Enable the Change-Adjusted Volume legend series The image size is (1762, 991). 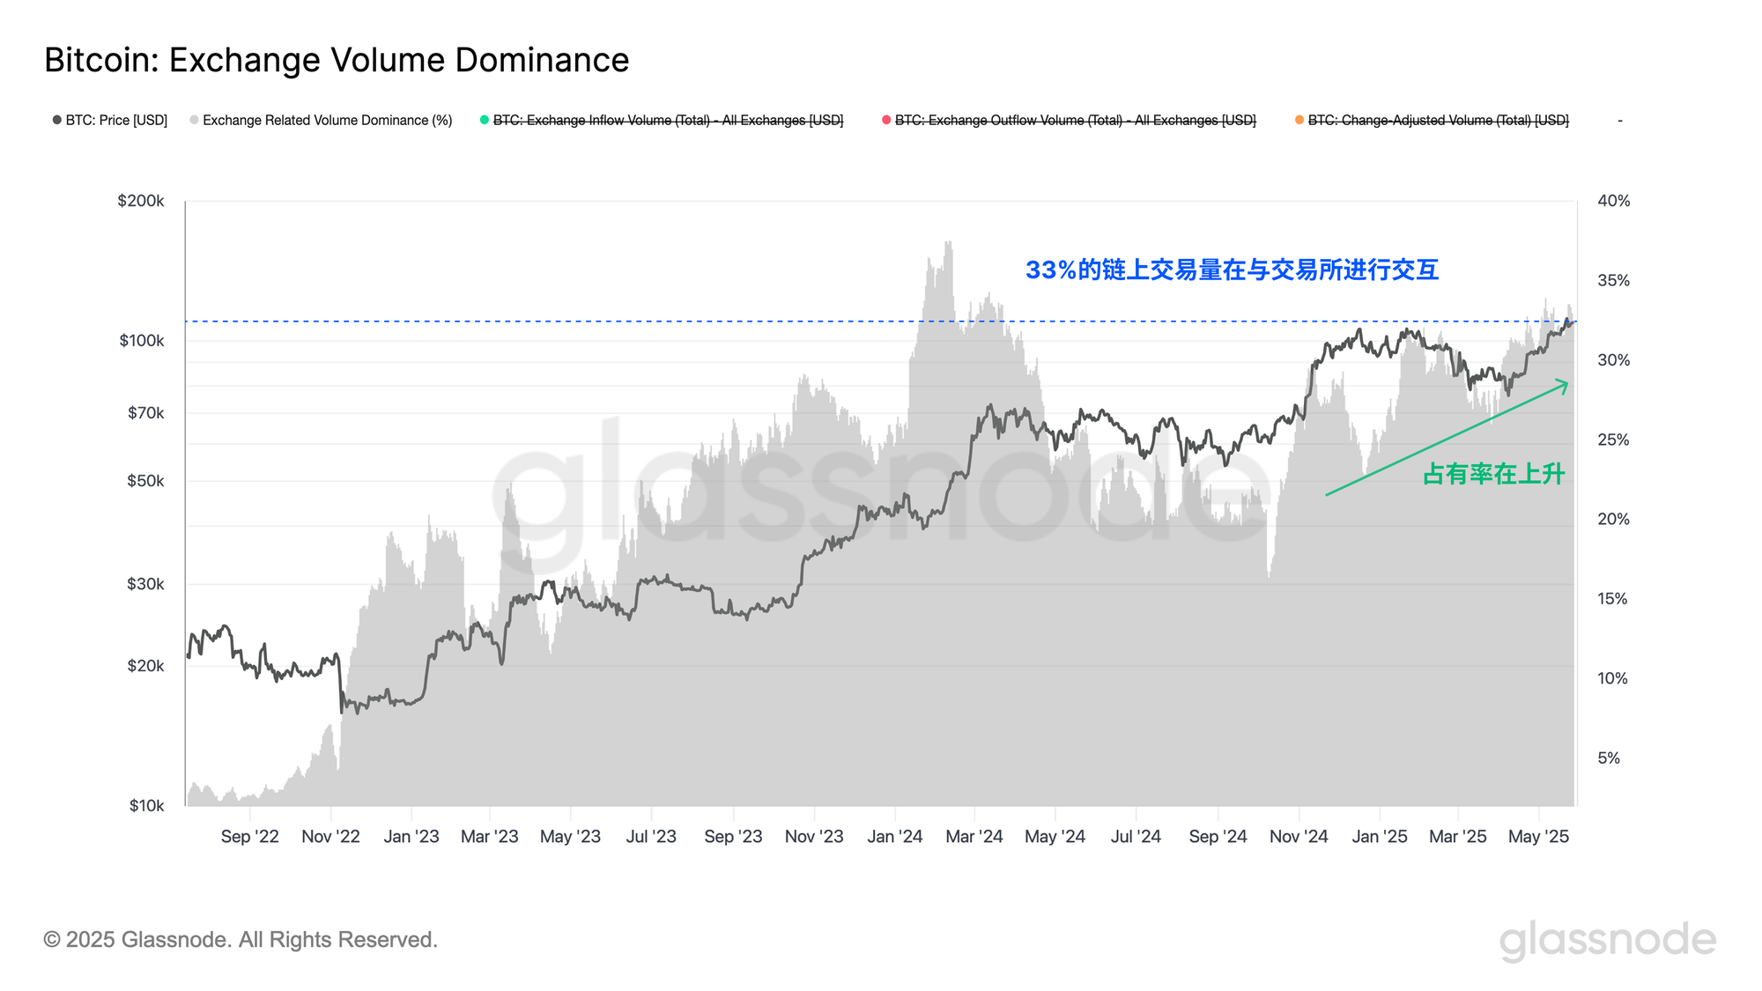click(x=1438, y=121)
